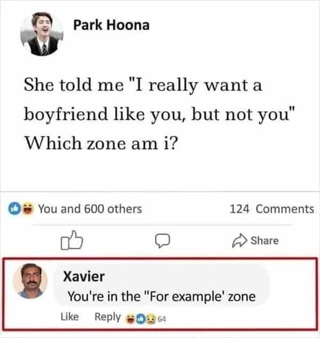The width and height of the screenshot is (320, 338).
Task: Show 'You and 600 others' reactions list
Action: (90, 209)
